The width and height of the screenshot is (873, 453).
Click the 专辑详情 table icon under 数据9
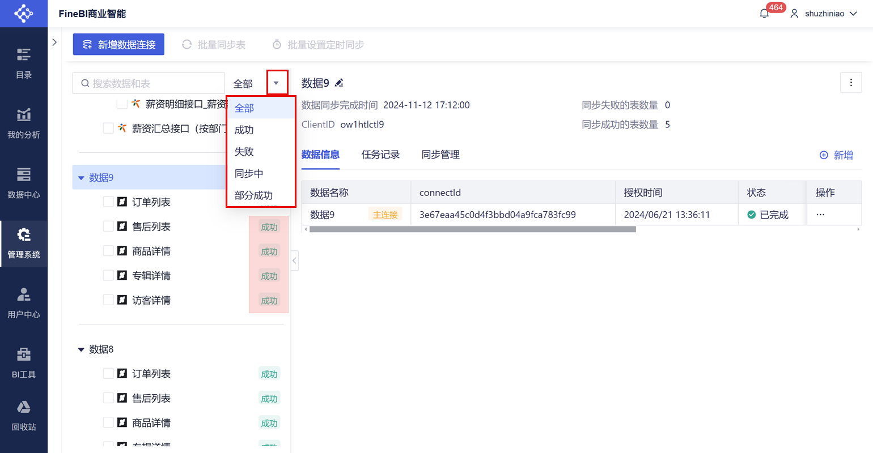tap(122, 275)
